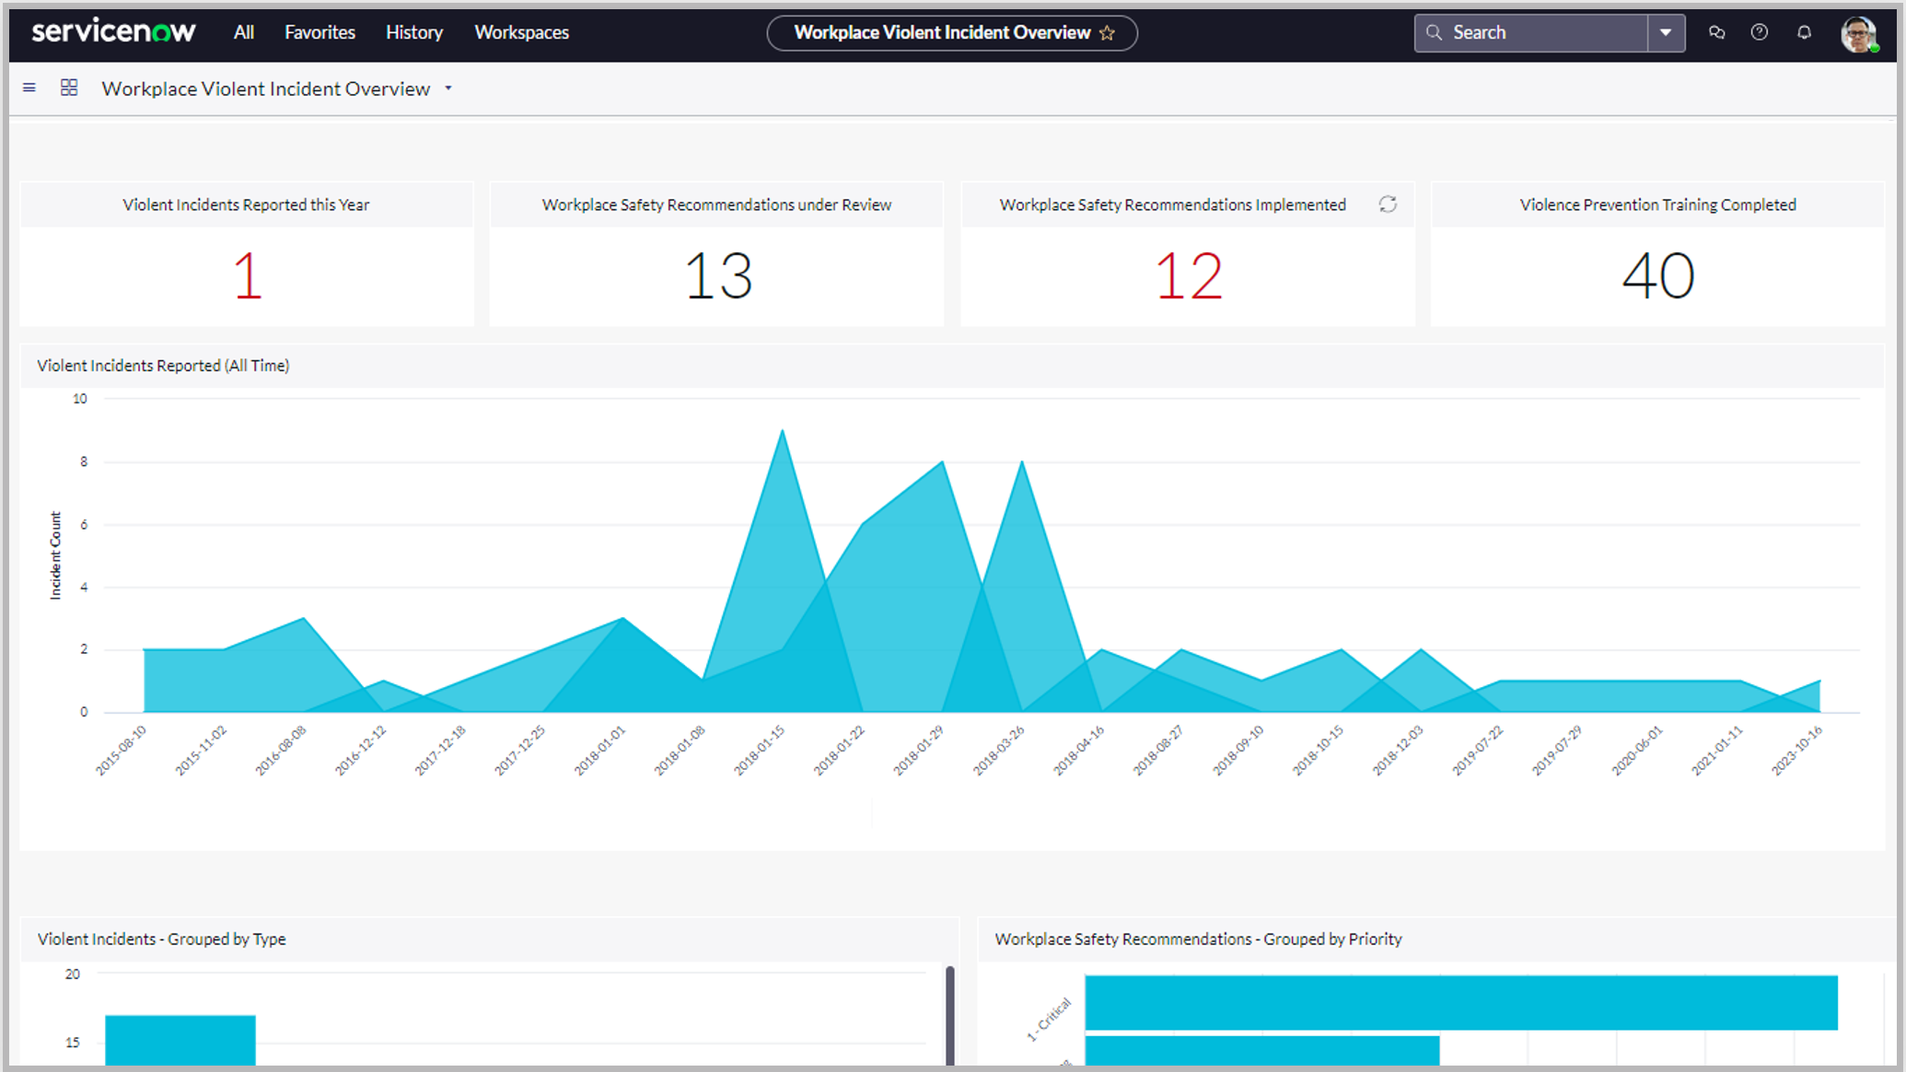
Task: Click the Violent Incidents Reported this Year header
Action: click(246, 204)
